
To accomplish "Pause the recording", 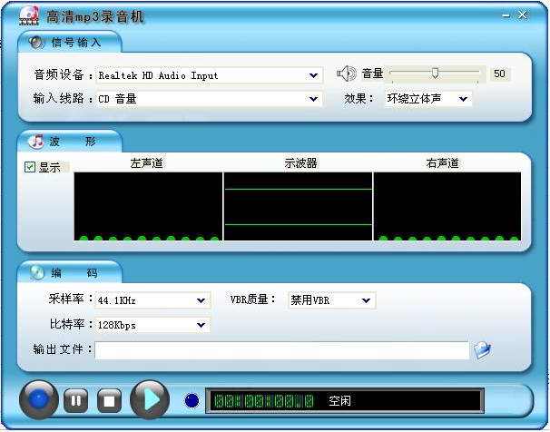I will pos(75,400).
